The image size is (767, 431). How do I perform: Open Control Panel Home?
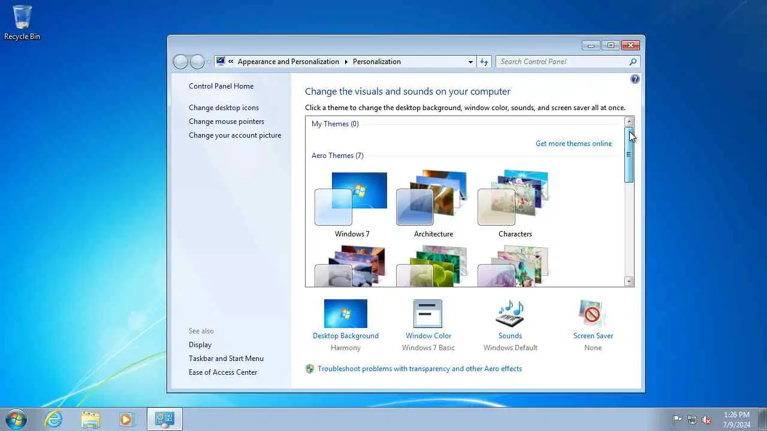coord(221,86)
